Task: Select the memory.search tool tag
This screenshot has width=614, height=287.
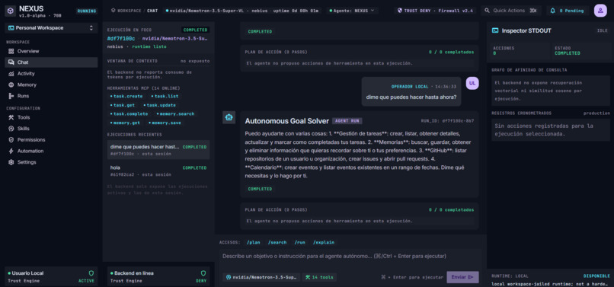Action: pos(175,114)
